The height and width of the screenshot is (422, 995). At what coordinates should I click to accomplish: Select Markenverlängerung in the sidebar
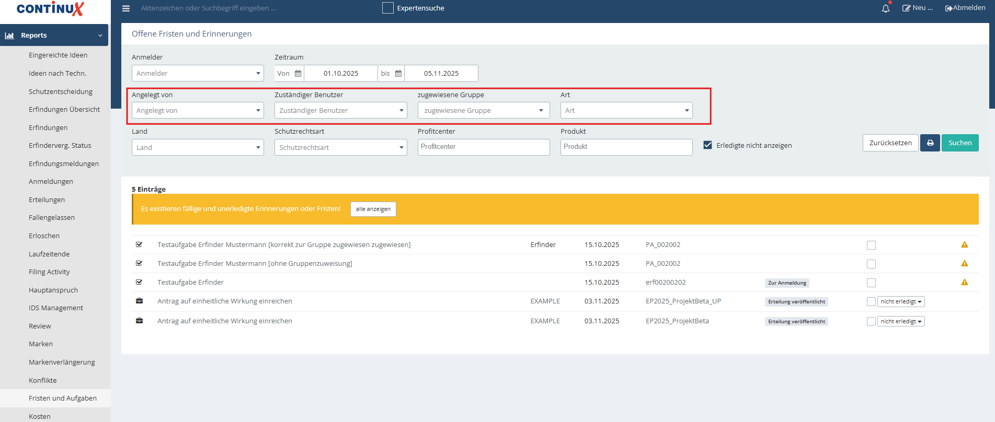pyautogui.click(x=62, y=362)
